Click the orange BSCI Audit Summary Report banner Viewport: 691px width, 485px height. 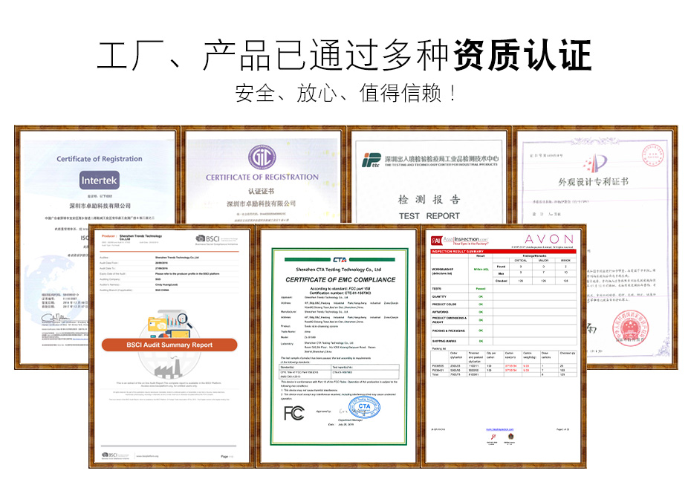[169, 345]
